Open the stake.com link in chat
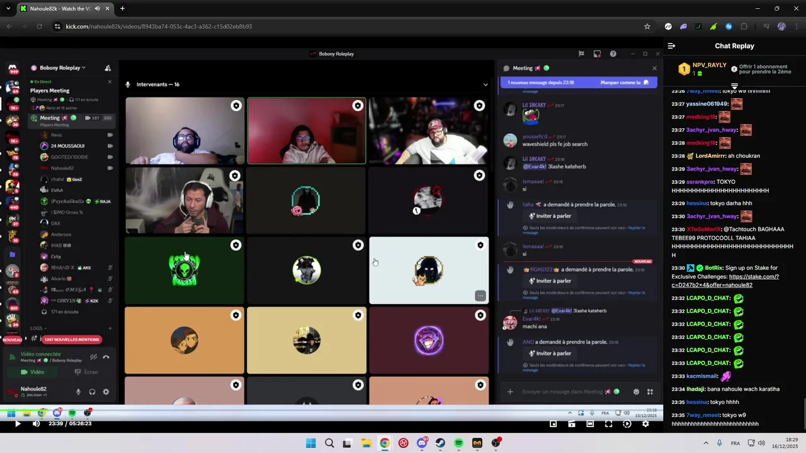 [725, 281]
